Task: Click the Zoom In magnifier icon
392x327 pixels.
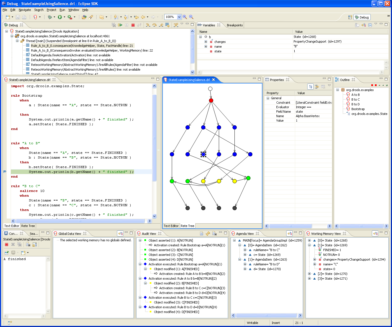Action: click(185, 17)
